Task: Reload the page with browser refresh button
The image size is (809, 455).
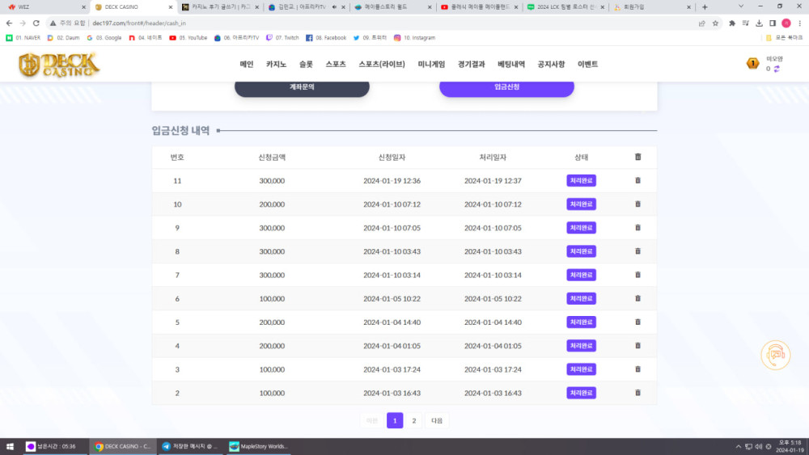Action: [36, 23]
